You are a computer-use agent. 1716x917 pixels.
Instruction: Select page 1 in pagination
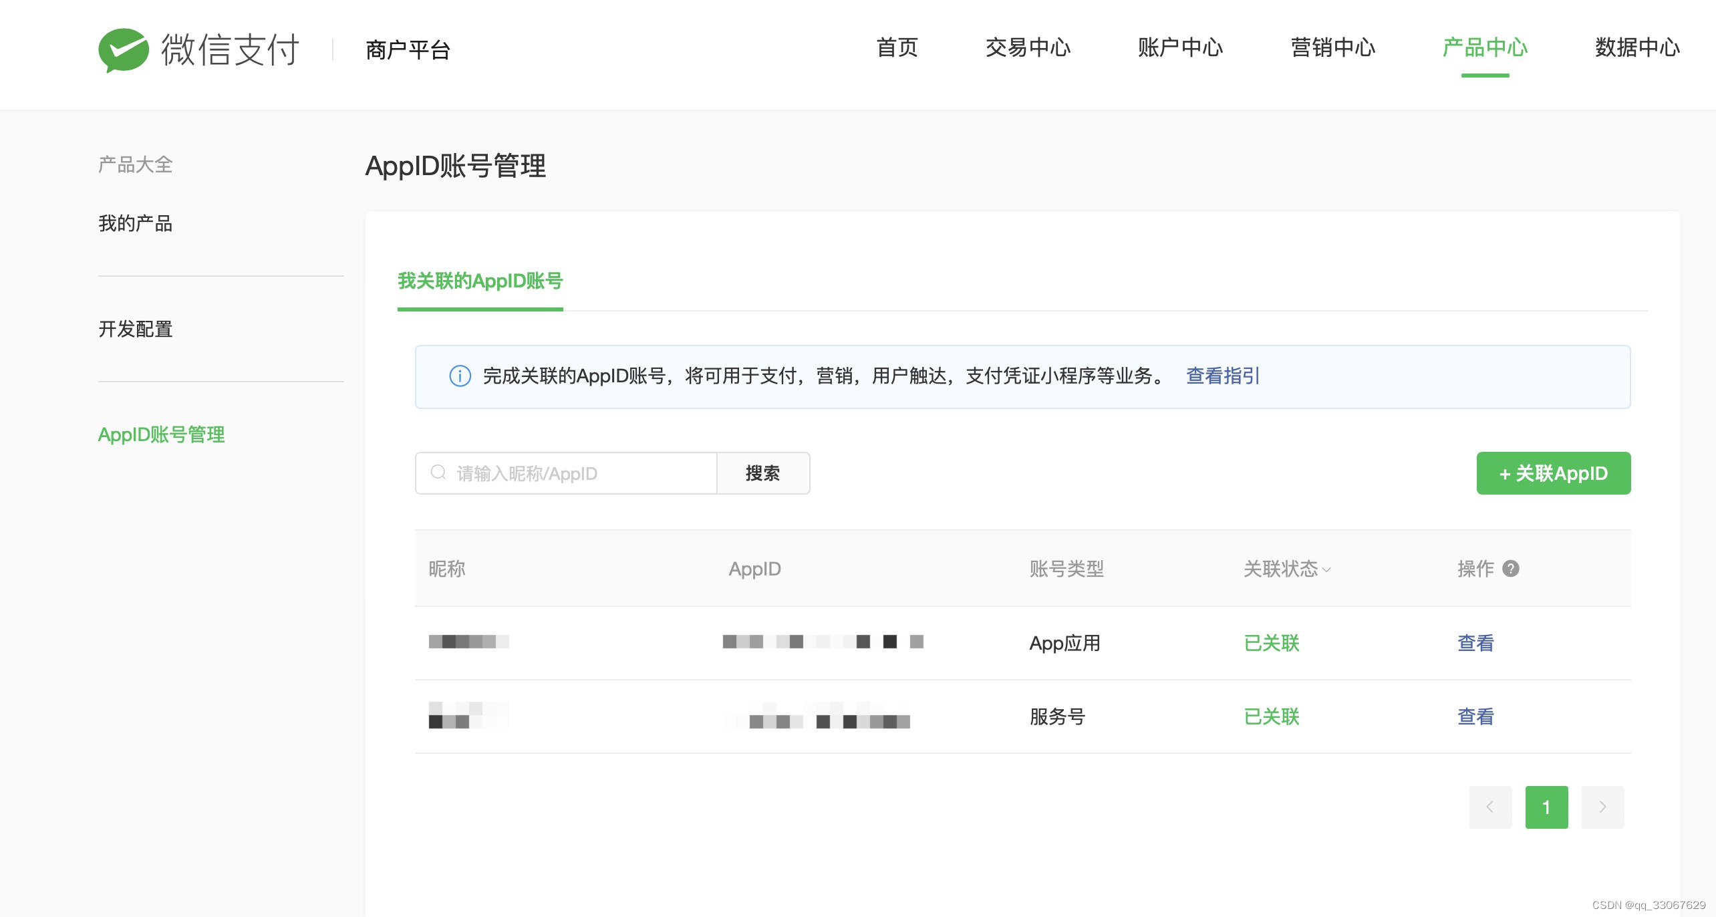tap(1546, 807)
